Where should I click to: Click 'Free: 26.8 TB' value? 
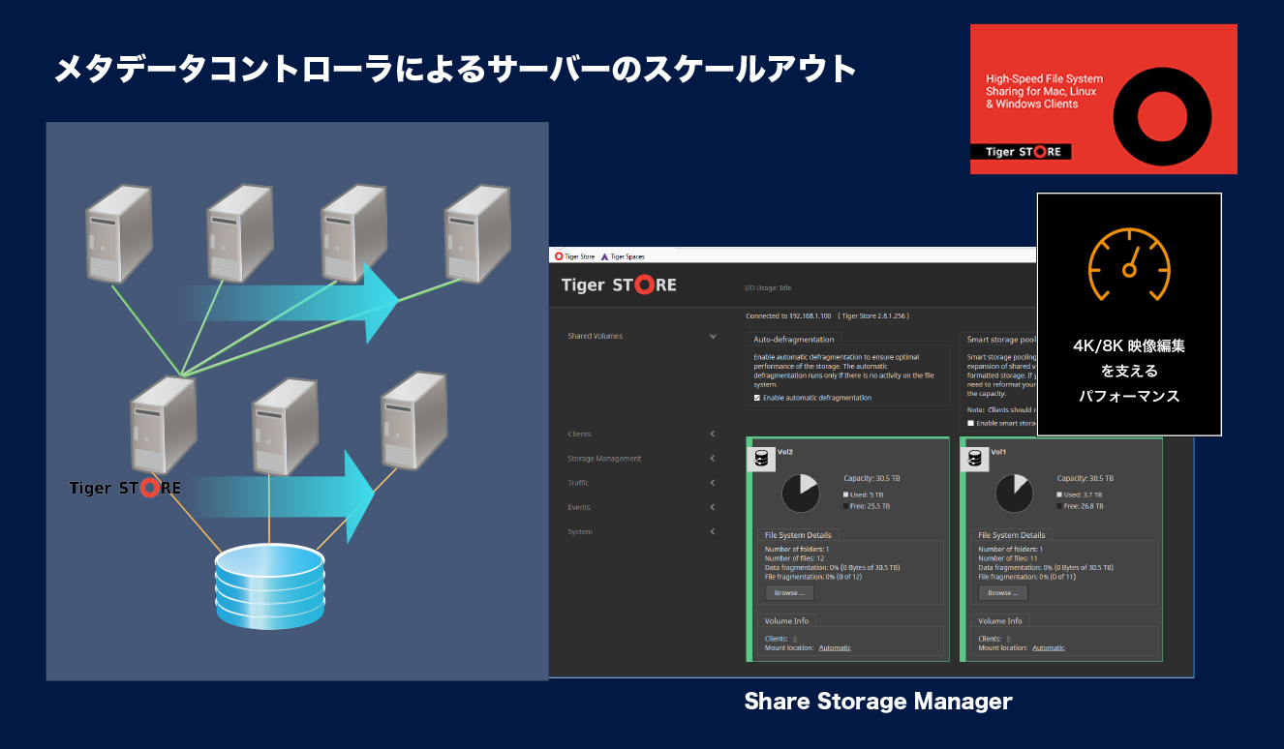pos(1084,506)
